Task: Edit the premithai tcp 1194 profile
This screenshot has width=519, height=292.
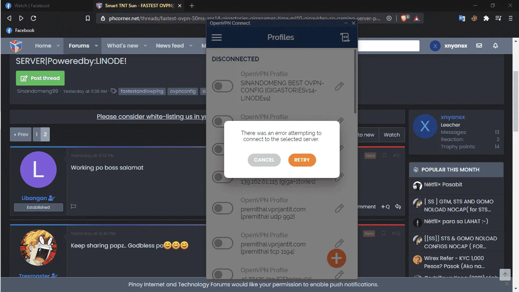Action: click(339, 243)
